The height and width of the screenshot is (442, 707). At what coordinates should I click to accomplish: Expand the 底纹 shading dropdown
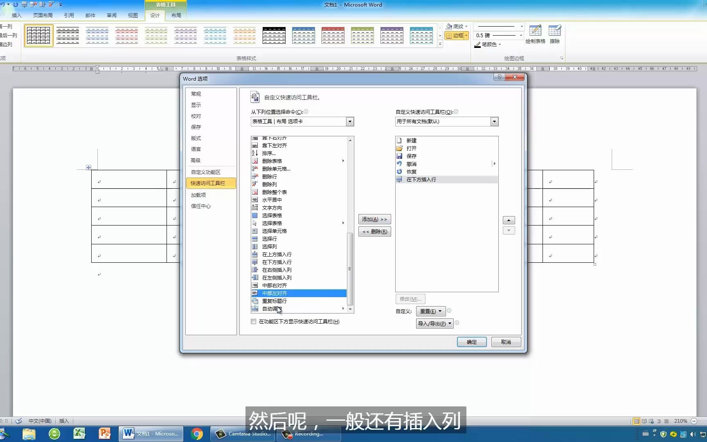[x=466, y=26]
